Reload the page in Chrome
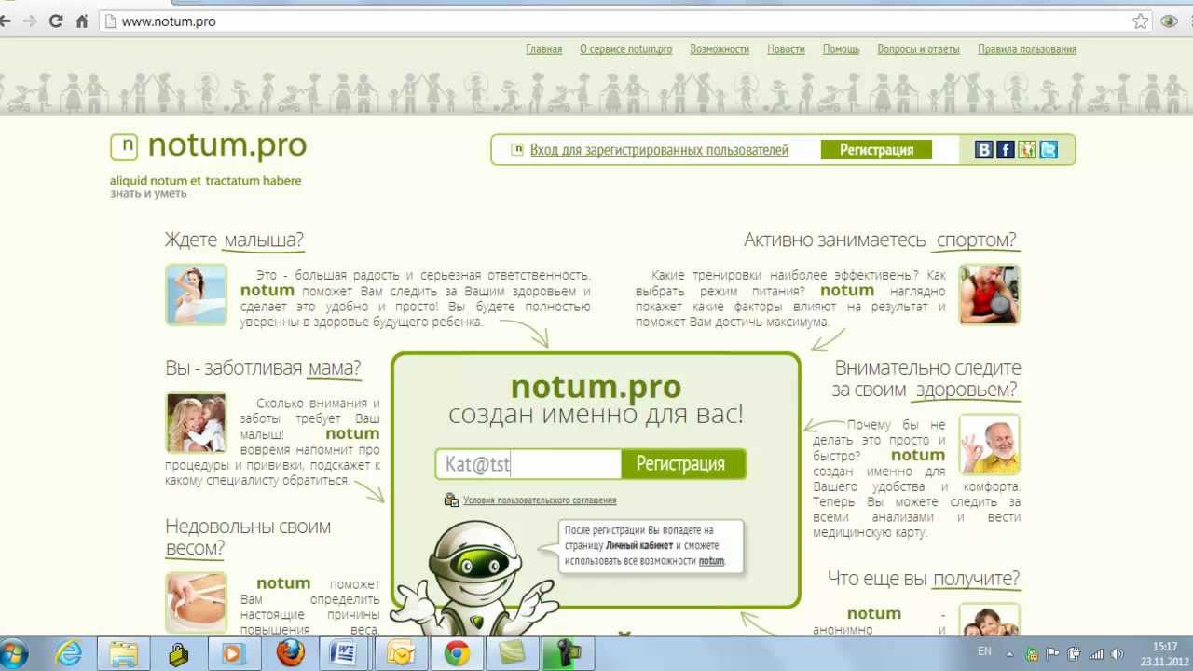Viewport: 1193px width, 671px height. (x=56, y=21)
